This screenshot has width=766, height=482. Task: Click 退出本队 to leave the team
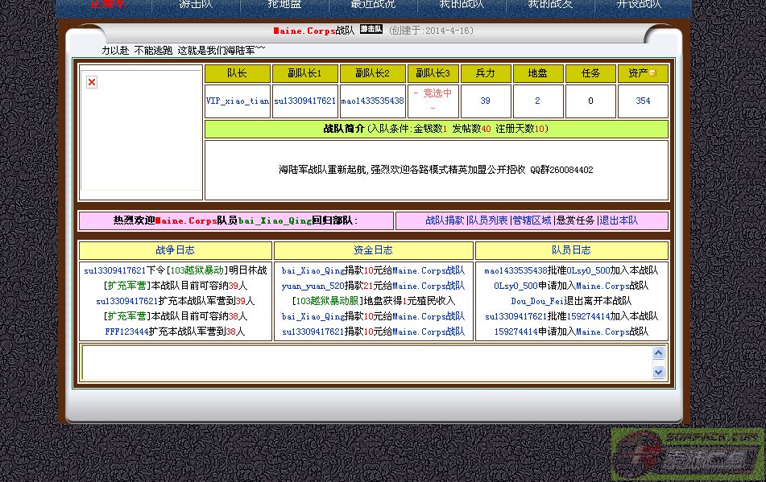pyautogui.click(x=619, y=220)
